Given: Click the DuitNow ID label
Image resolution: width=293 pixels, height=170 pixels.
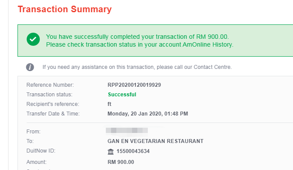Looking at the screenshot, I should 41,151.
